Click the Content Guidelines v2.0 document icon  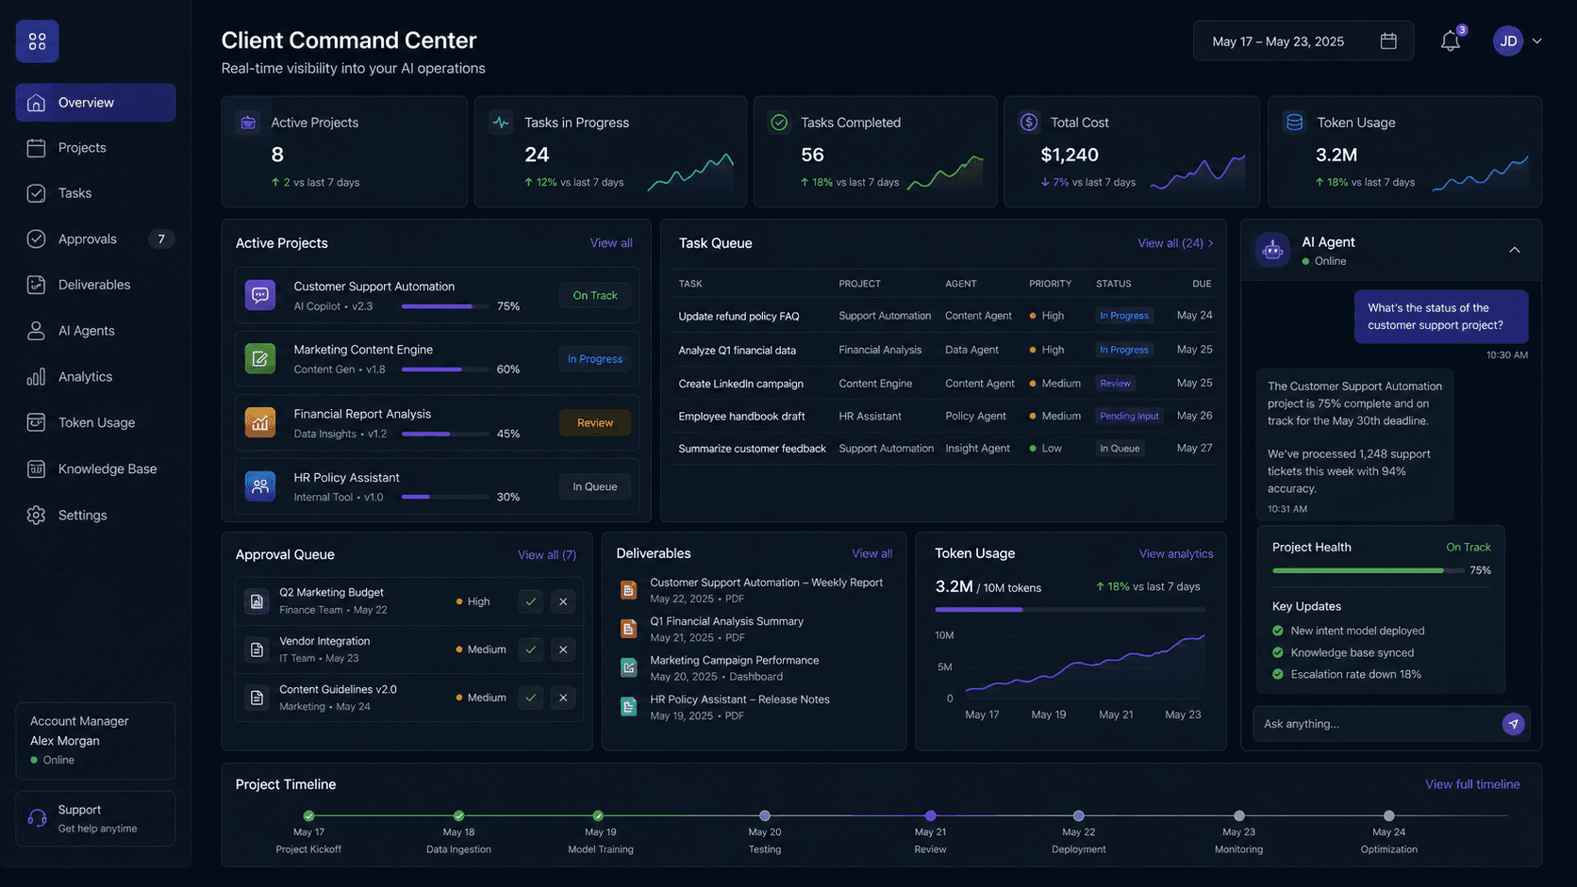257,698
